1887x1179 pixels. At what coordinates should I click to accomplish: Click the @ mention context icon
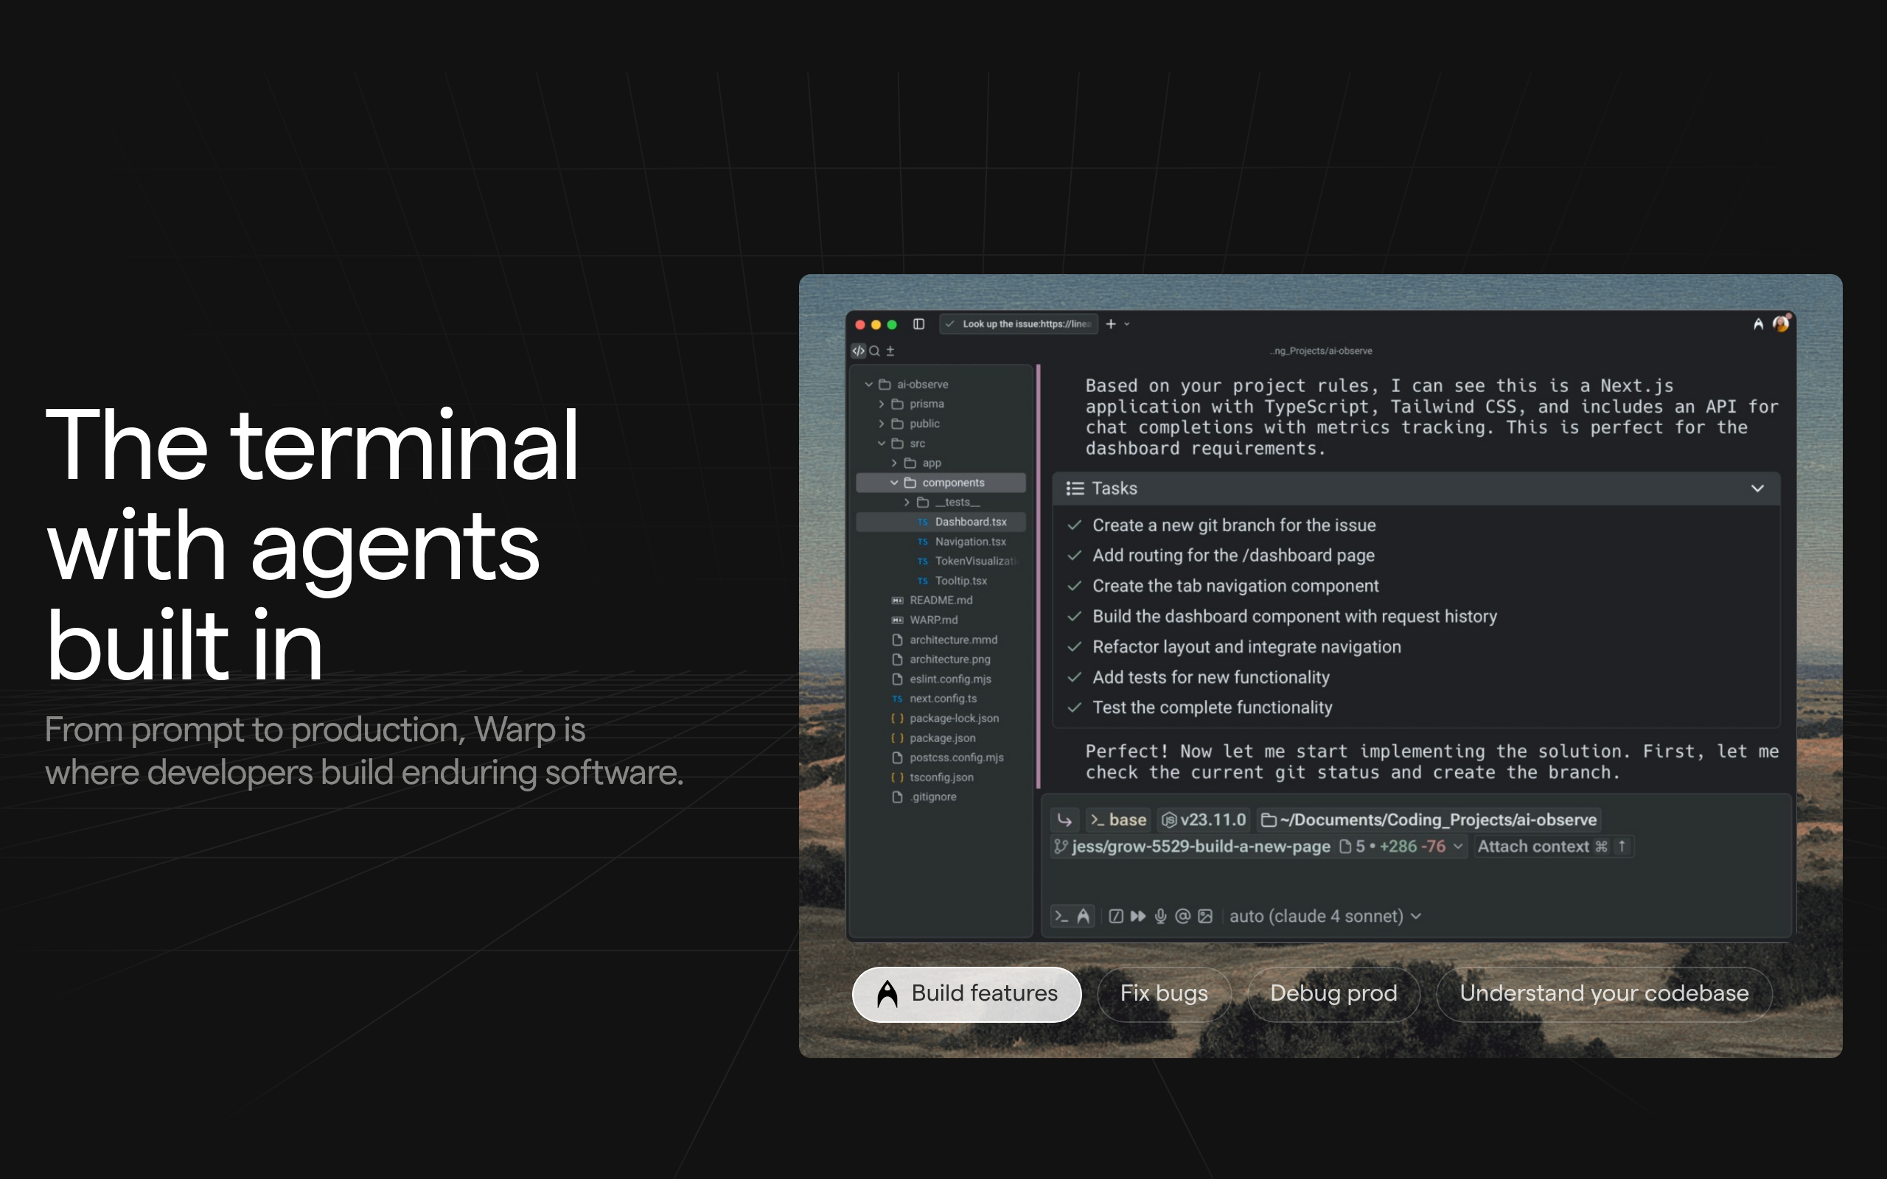[x=1183, y=916]
